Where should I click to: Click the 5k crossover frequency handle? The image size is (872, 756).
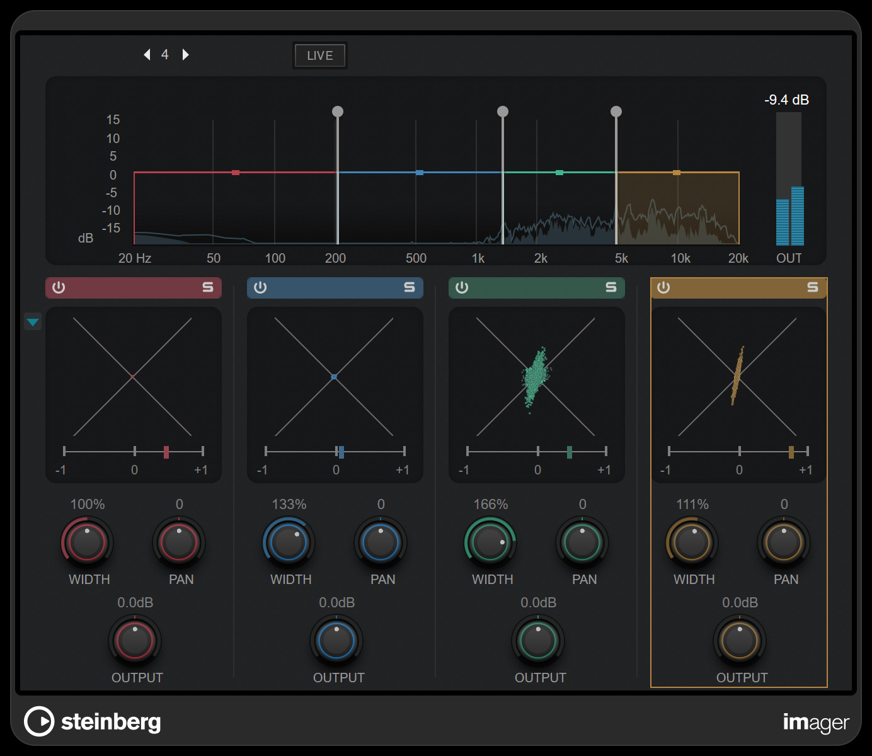(616, 112)
